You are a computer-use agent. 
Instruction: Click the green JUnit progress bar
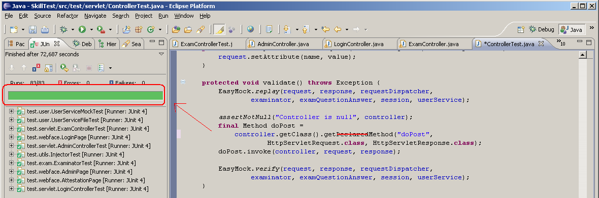pos(86,96)
